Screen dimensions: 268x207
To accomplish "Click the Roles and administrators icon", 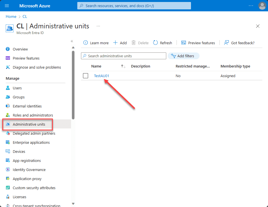I will click(8, 115).
